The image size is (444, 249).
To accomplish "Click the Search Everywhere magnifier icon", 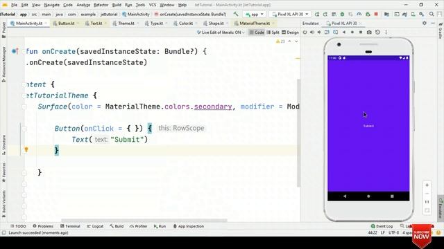I will 432,14.
